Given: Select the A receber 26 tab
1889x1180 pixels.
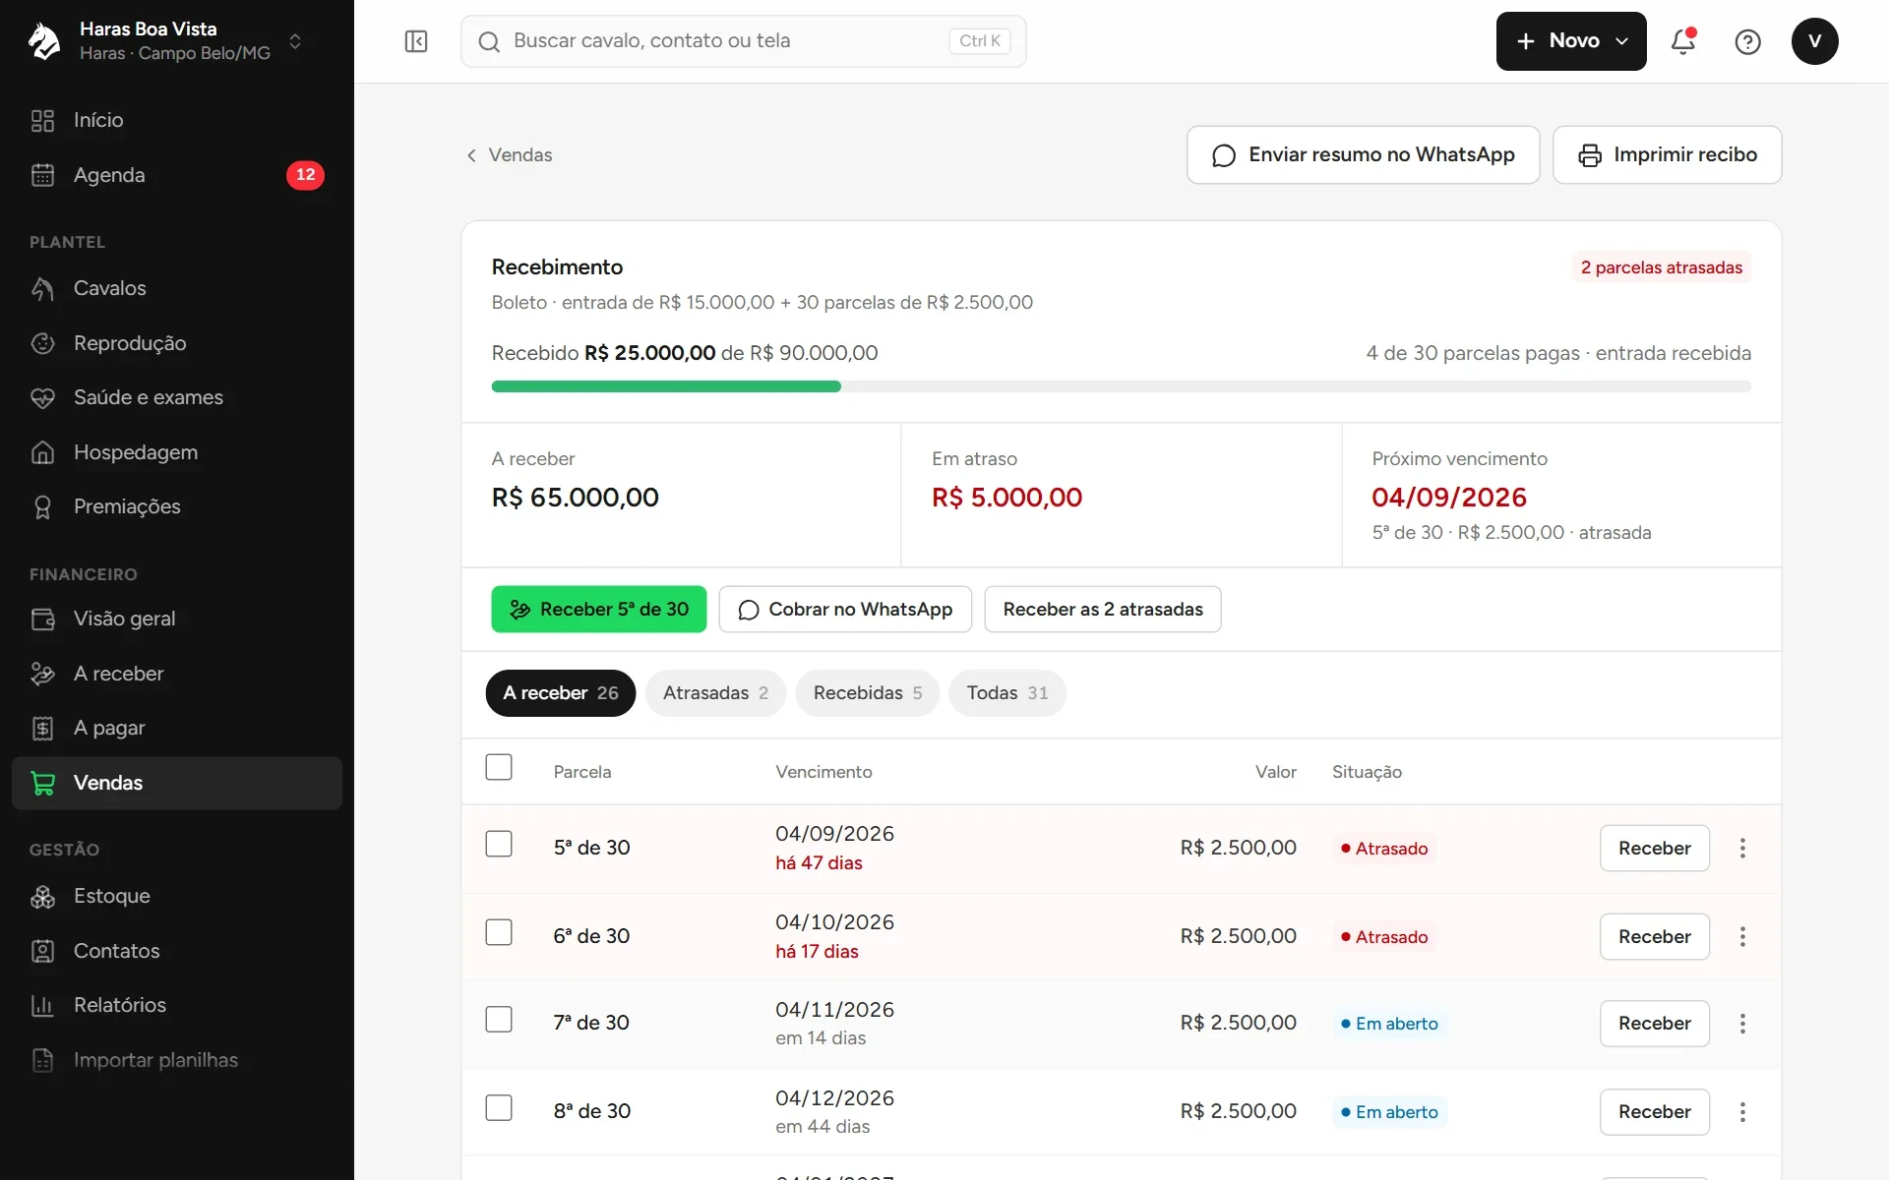Looking at the screenshot, I should coord(561,693).
